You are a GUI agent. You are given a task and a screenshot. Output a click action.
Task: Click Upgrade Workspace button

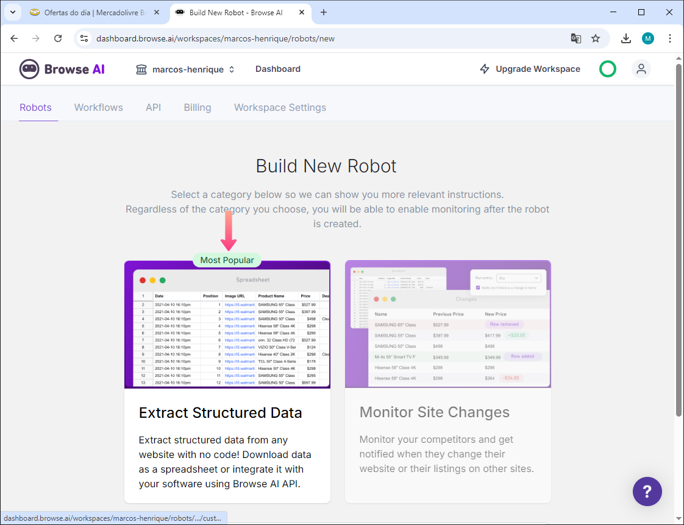click(530, 69)
